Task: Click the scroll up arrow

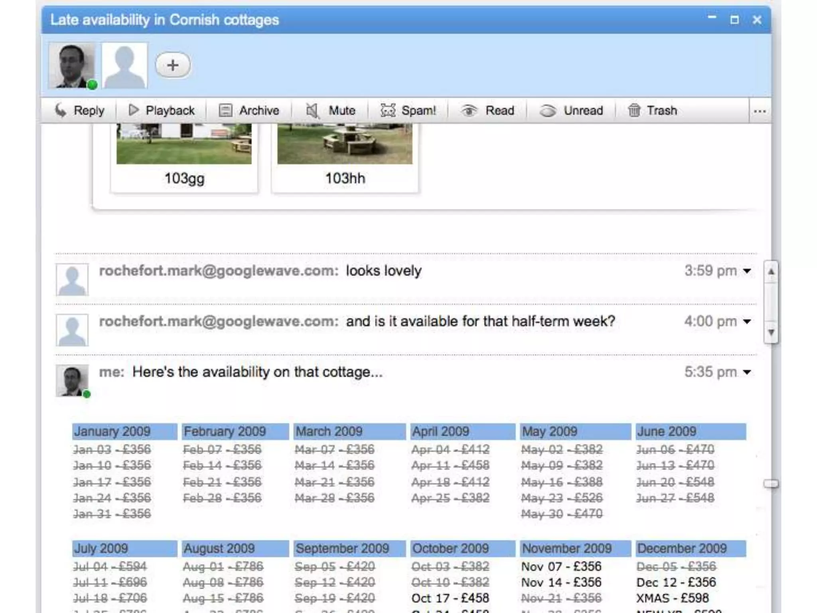Action: point(771,272)
